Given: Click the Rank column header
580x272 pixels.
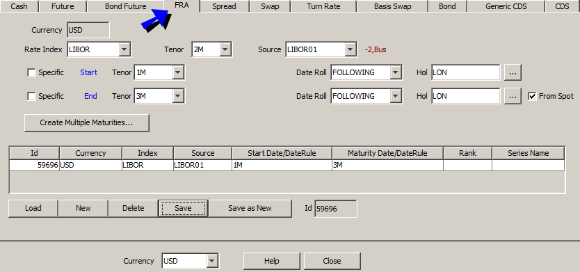Looking at the screenshot, I should coord(467,153).
